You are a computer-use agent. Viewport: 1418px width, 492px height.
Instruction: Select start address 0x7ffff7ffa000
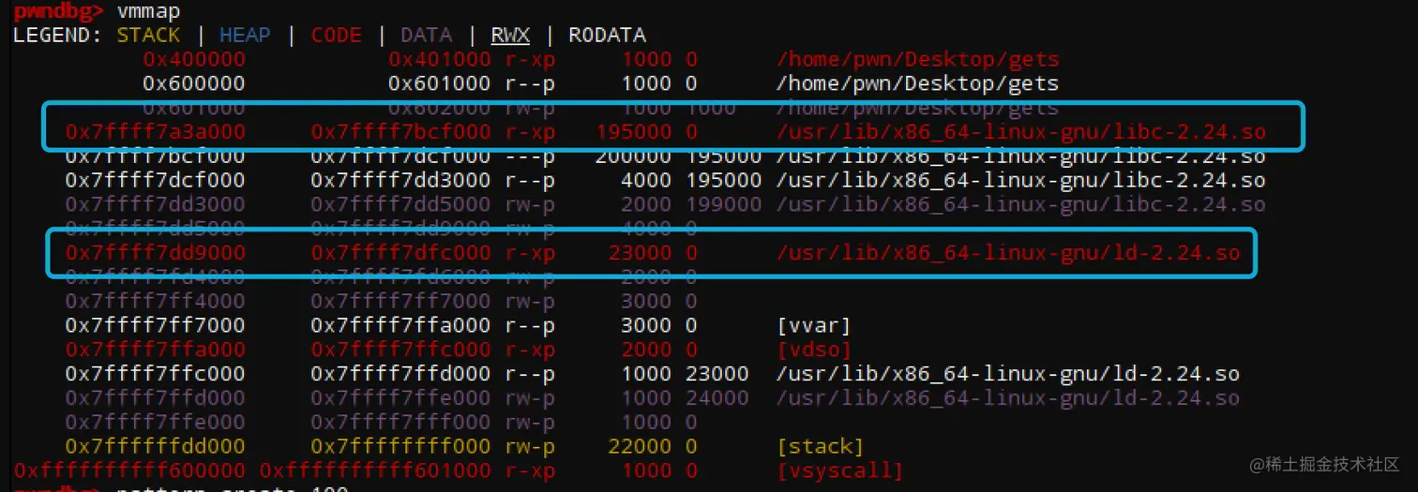point(156,350)
